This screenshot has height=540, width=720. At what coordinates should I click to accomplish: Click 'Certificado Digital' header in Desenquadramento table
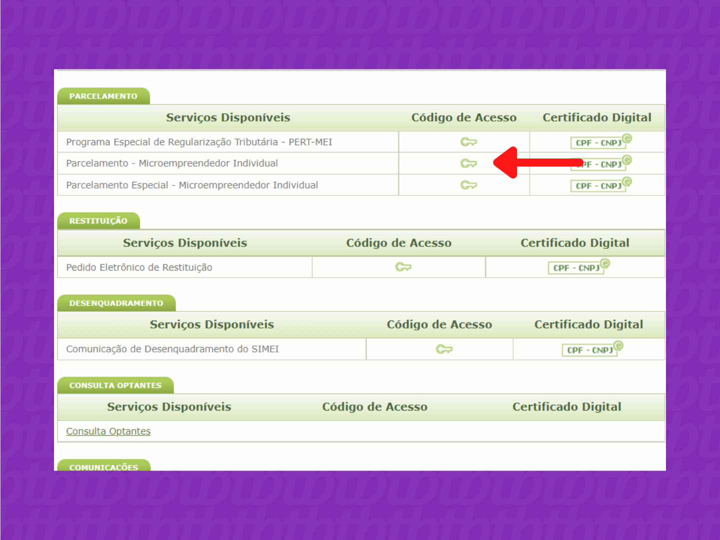click(x=588, y=324)
